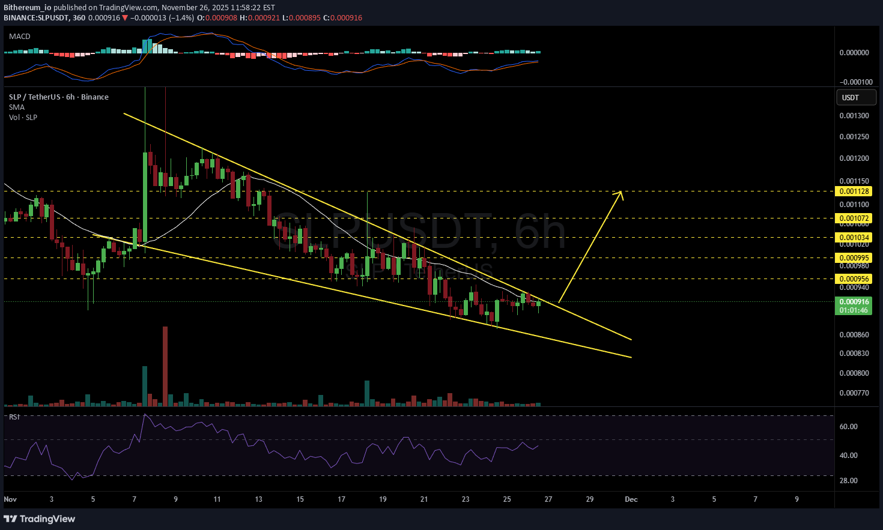Viewport: 883px width, 530px height.
Task: Click the TradingView logo at bottom left
Action: click(40, 519)
